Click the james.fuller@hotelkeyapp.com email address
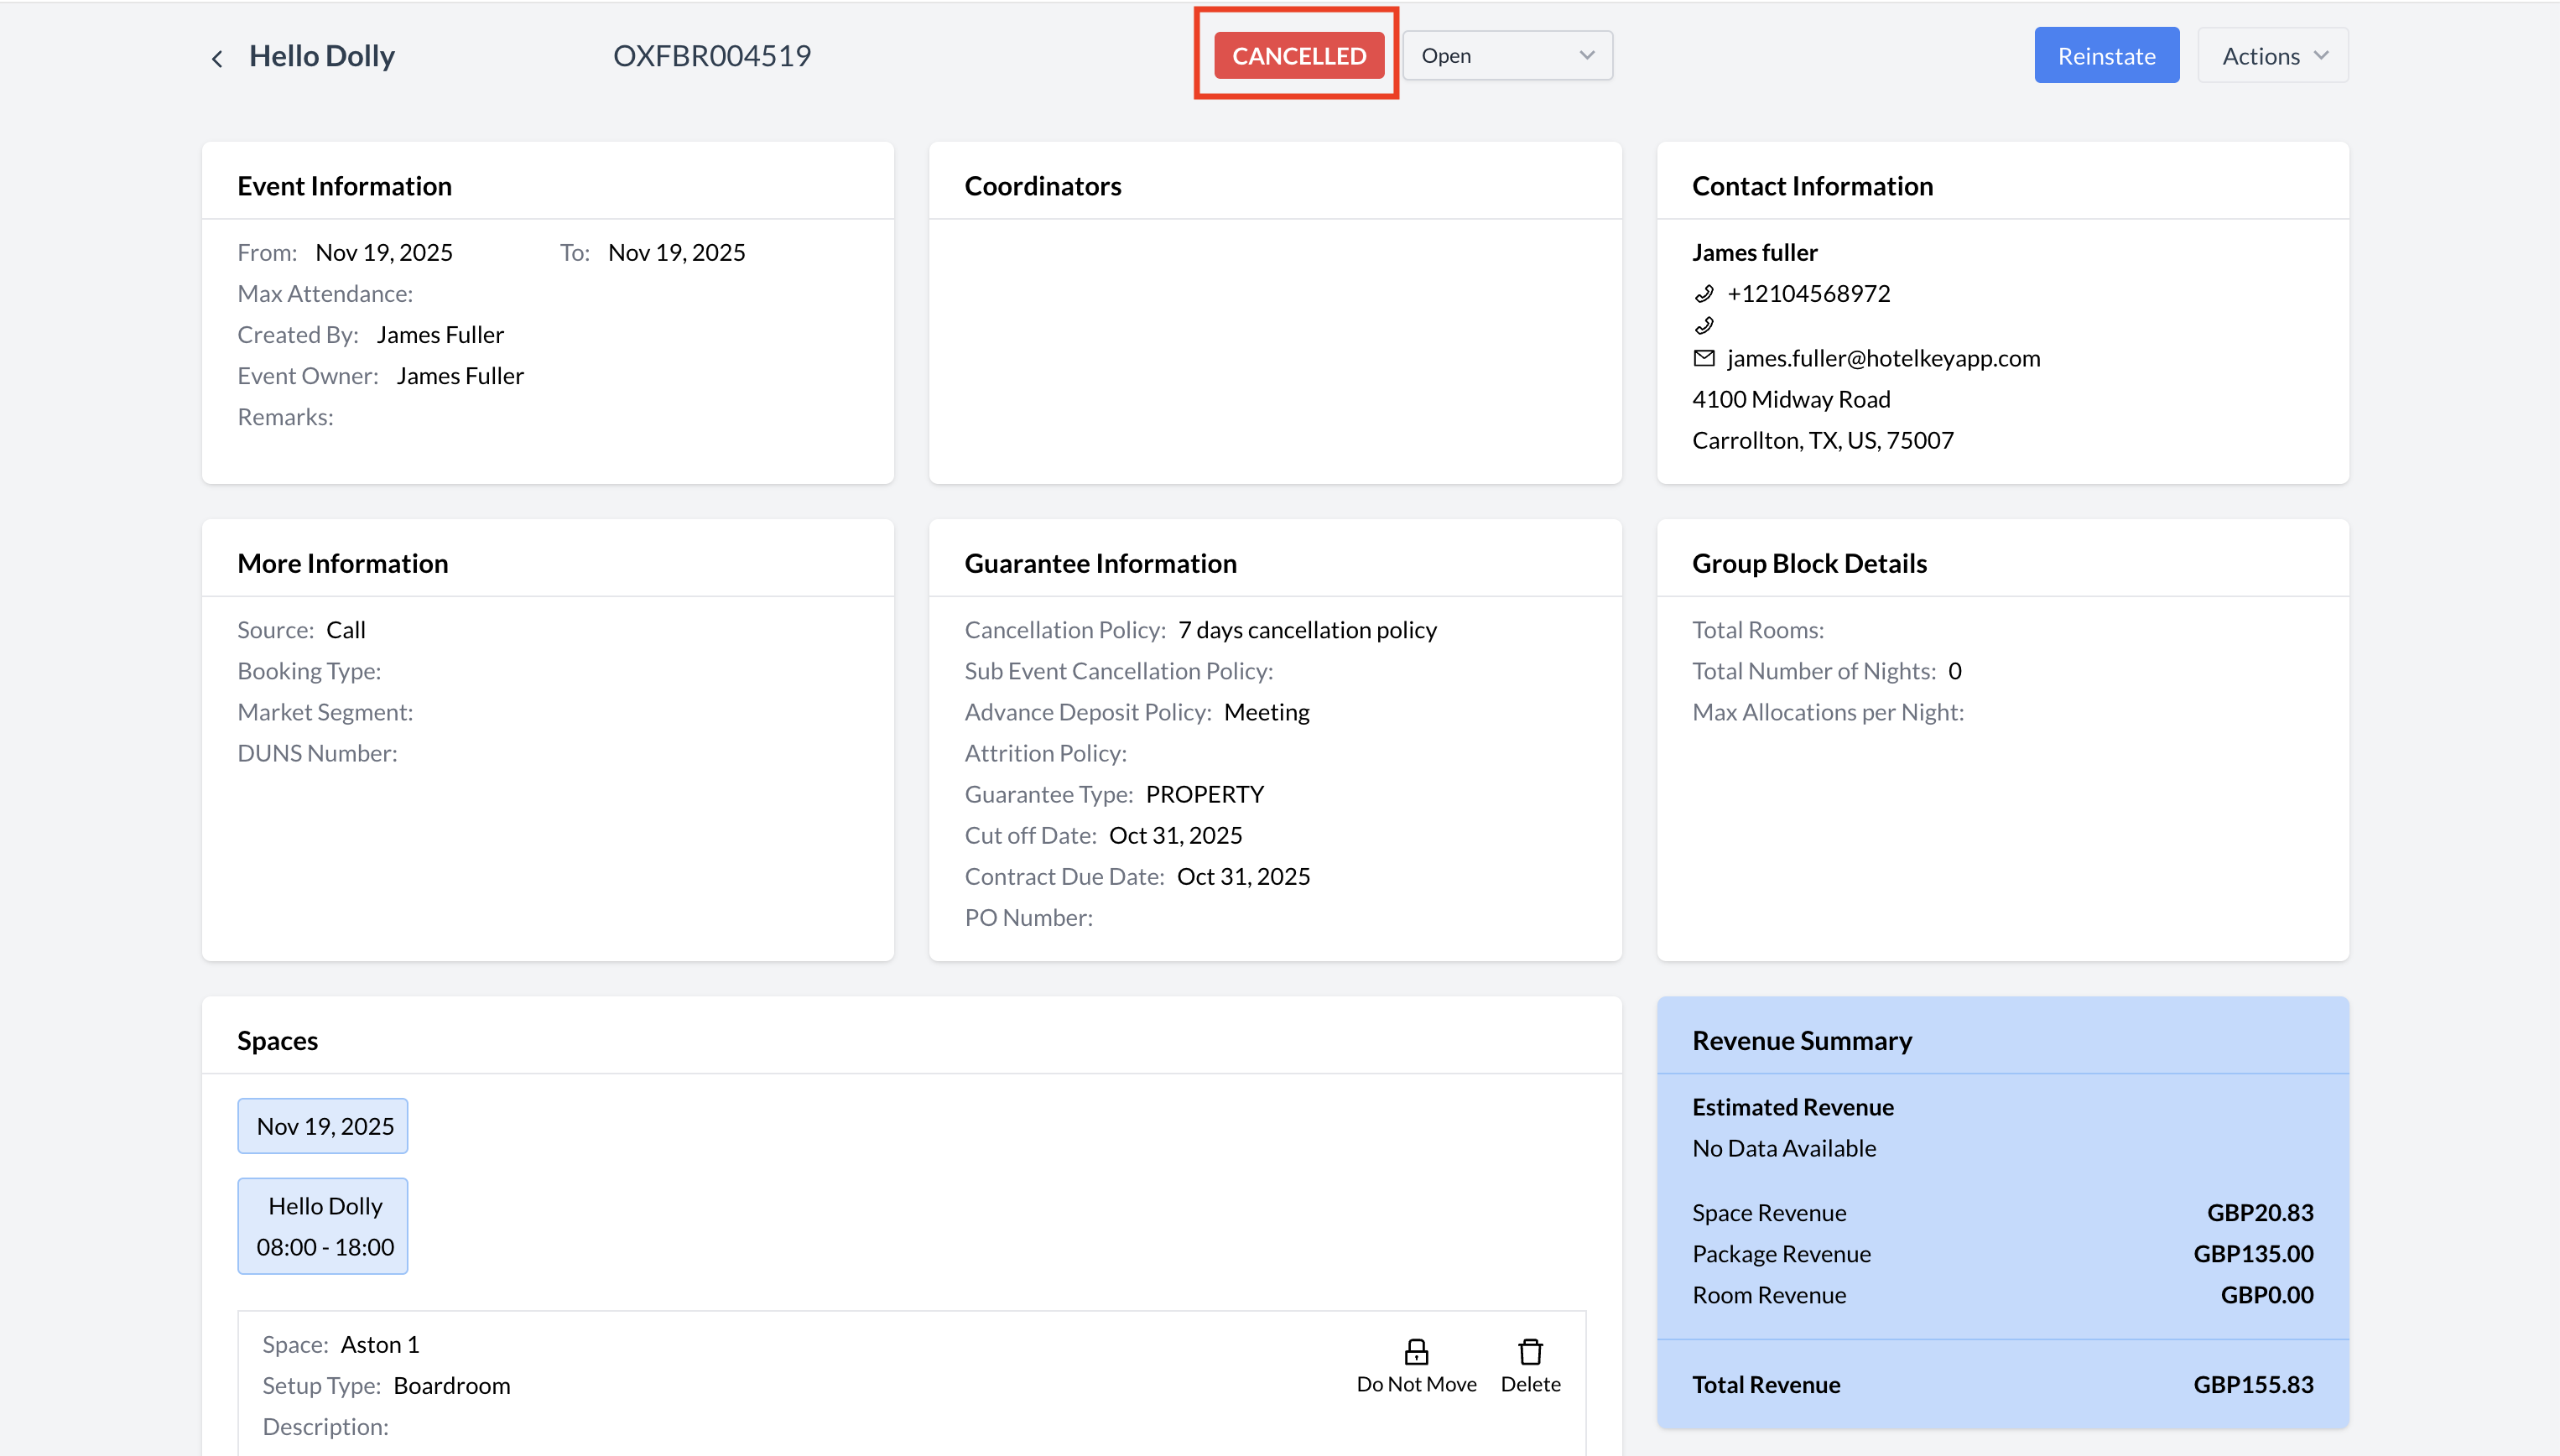 1883,358
